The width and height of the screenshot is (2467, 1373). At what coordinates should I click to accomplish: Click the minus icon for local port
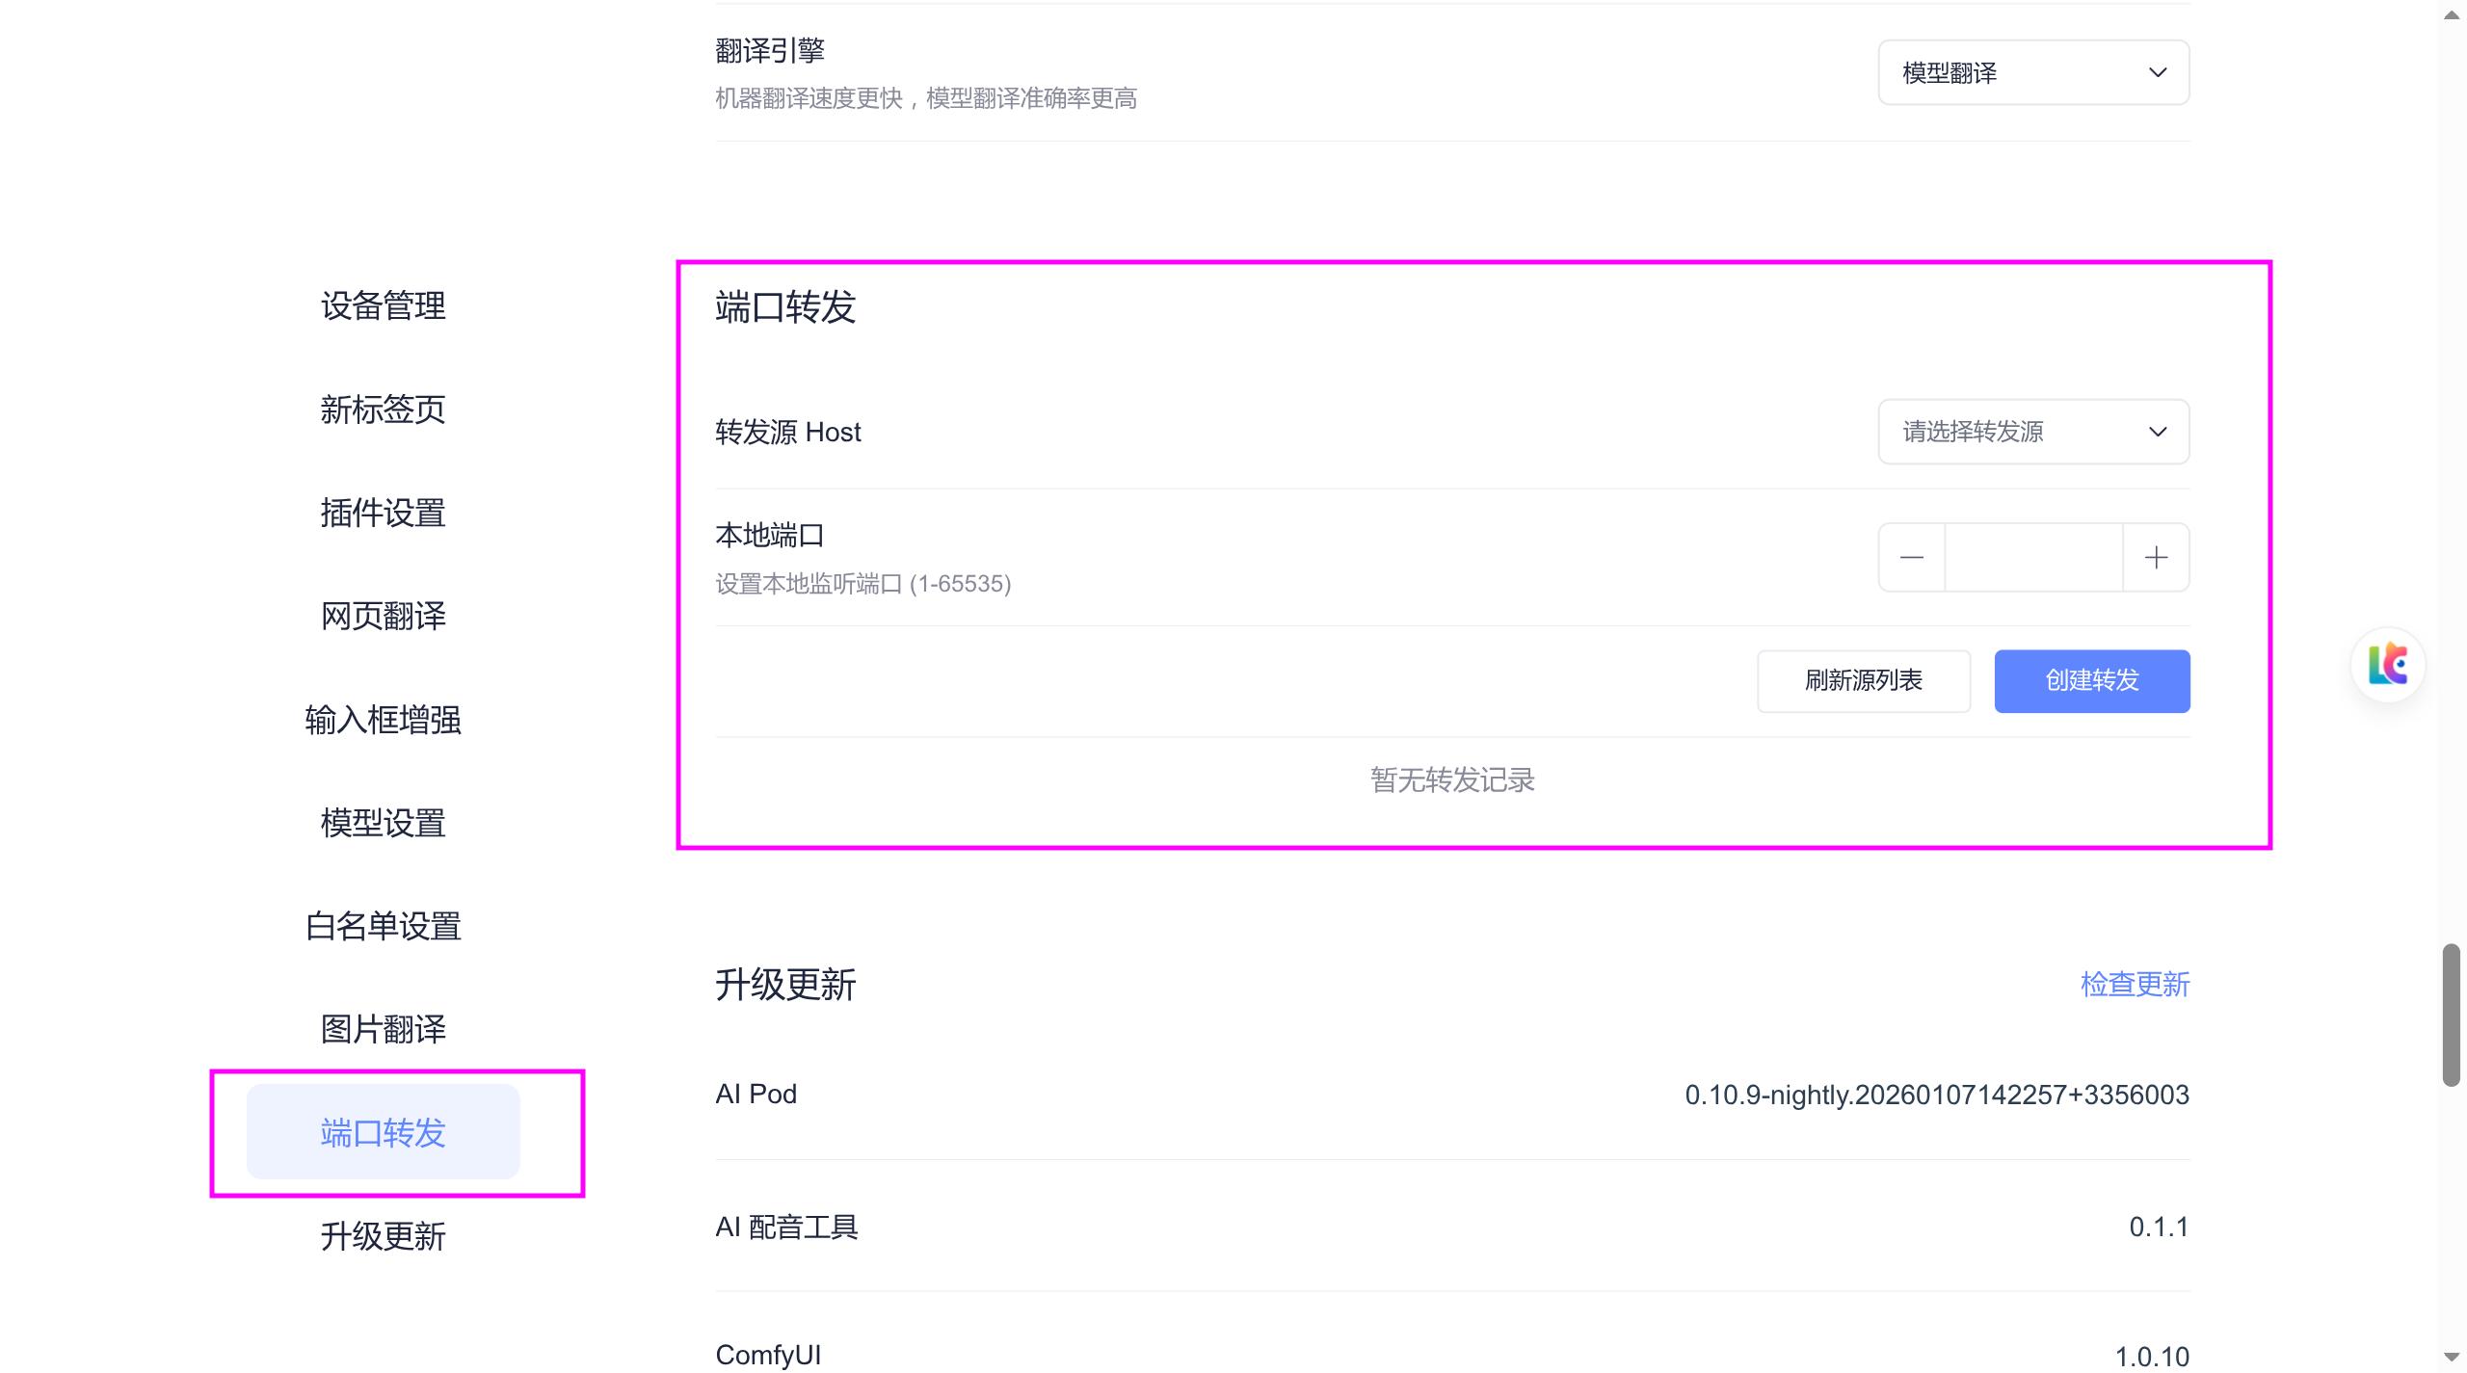pos(1912,558)
